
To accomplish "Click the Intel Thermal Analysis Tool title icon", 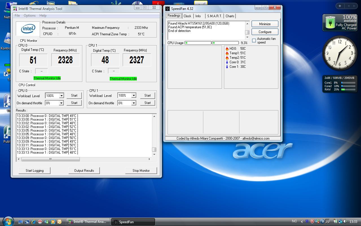I will [x=15, y=9].
